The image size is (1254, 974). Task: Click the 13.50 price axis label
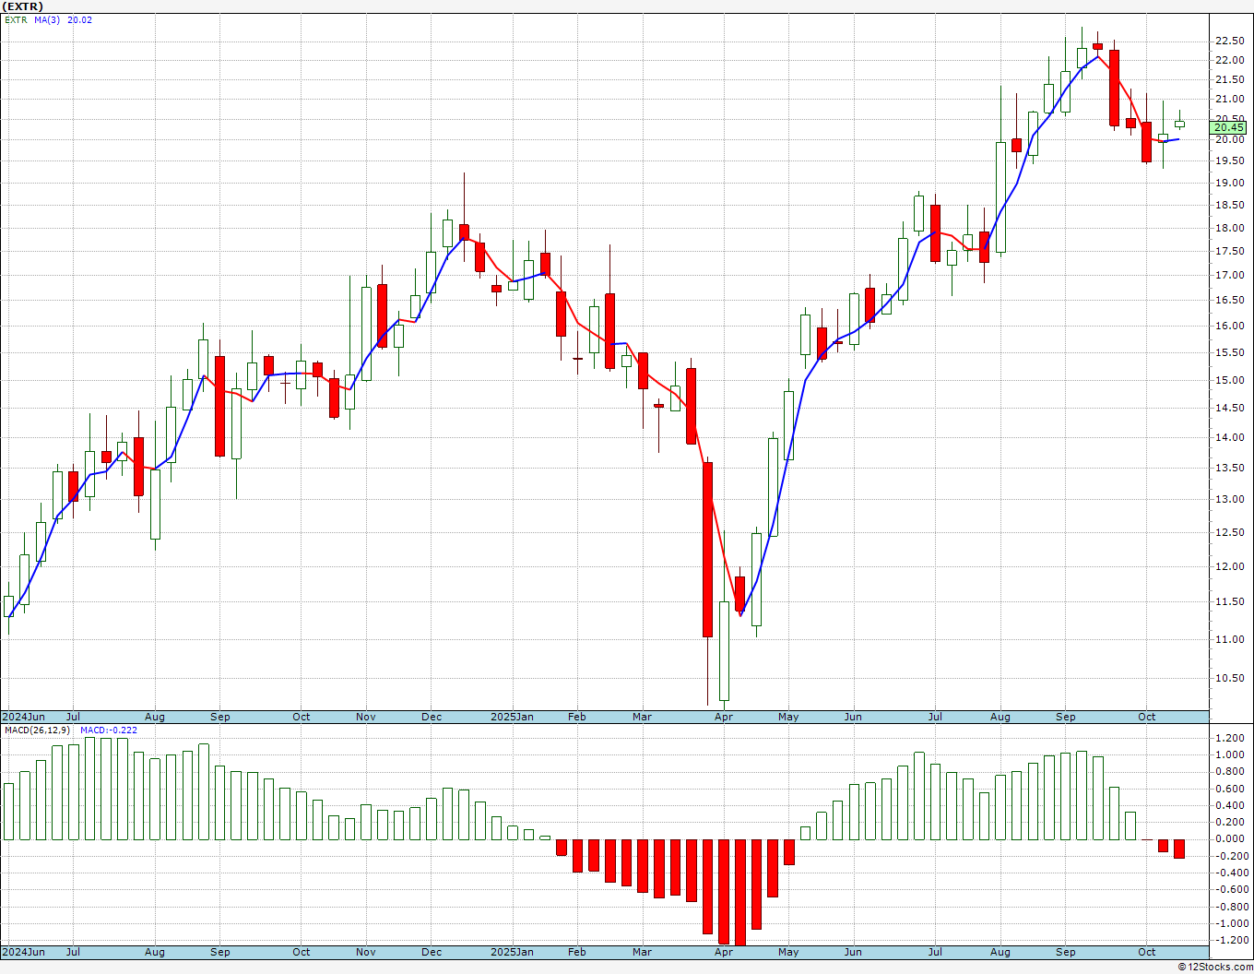tap(1229, 468)
